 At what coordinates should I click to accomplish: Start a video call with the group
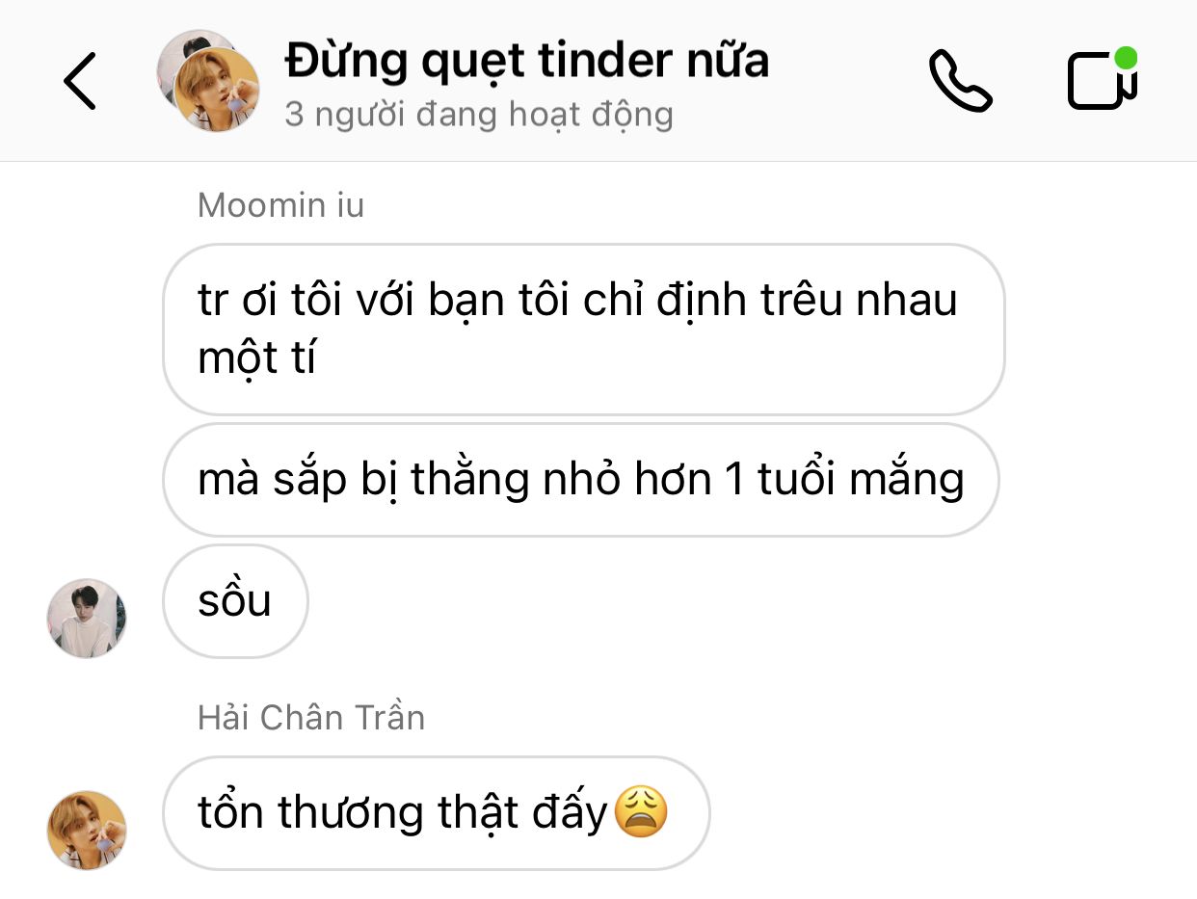tap(1103, 79)
